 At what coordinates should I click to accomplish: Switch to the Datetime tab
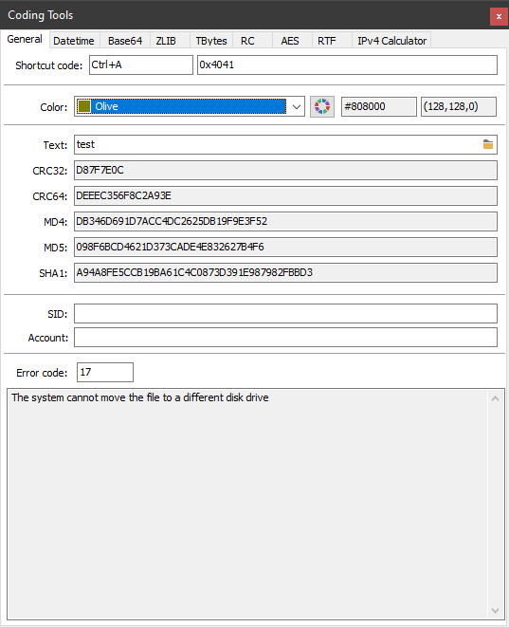[x=74, y=41]
